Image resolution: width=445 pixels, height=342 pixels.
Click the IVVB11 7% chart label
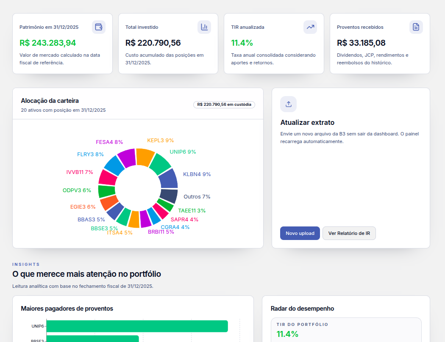(x=80, y=172)
